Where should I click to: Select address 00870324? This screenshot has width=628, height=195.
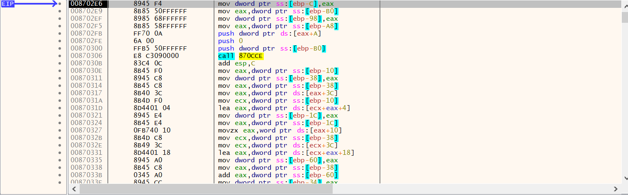86,123
